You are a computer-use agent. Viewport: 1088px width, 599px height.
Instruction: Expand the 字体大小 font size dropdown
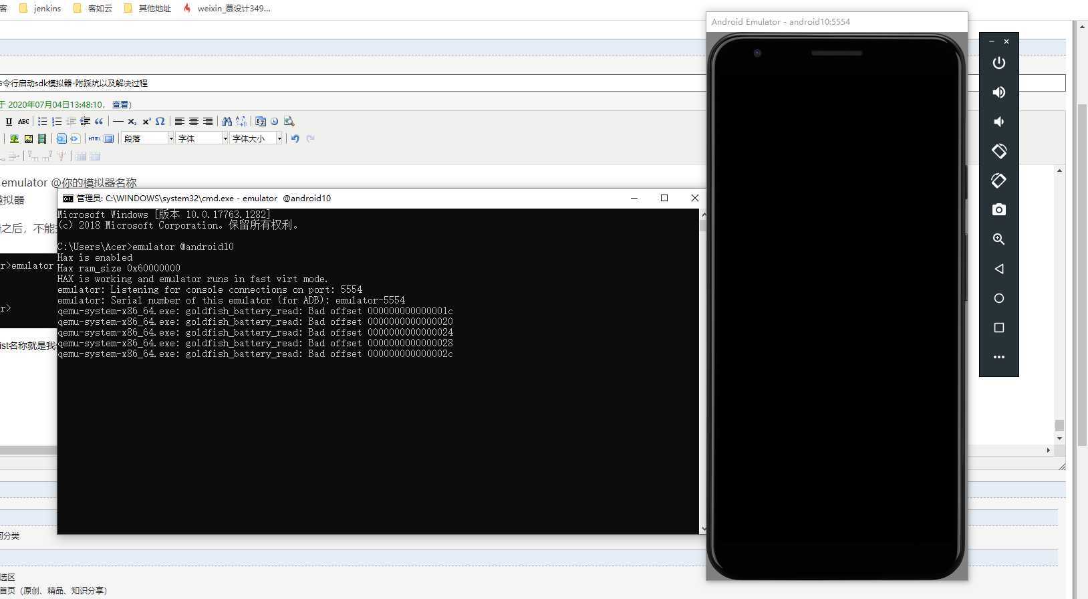point(257,138)
